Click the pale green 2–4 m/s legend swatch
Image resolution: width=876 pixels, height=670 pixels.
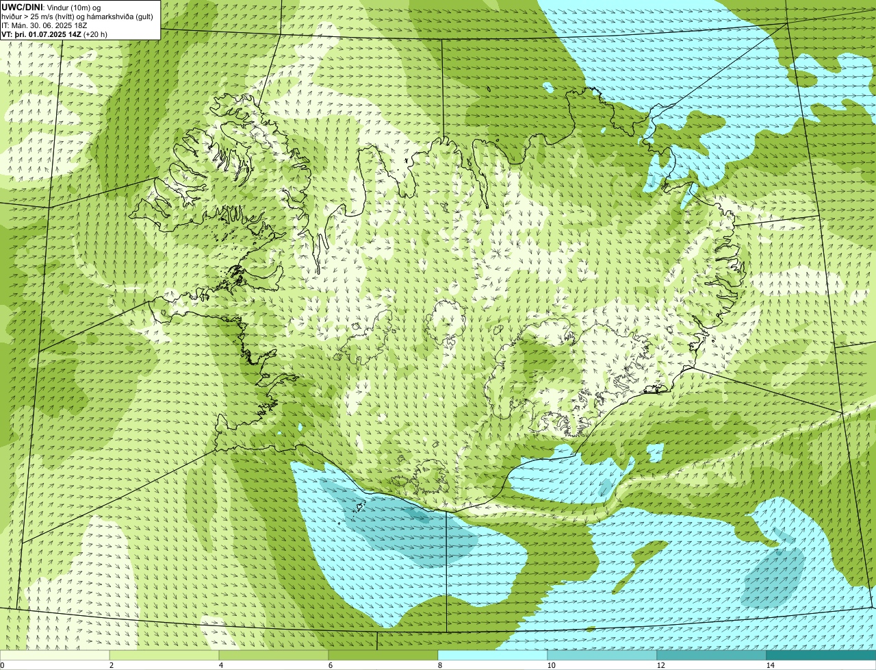[x=164, y=655]
